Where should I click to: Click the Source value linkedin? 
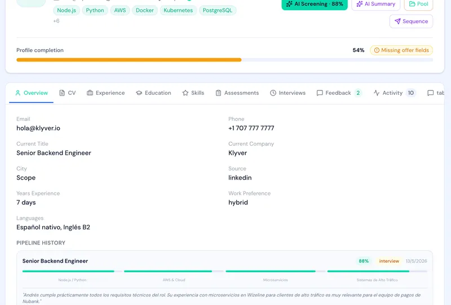point(240,177)
